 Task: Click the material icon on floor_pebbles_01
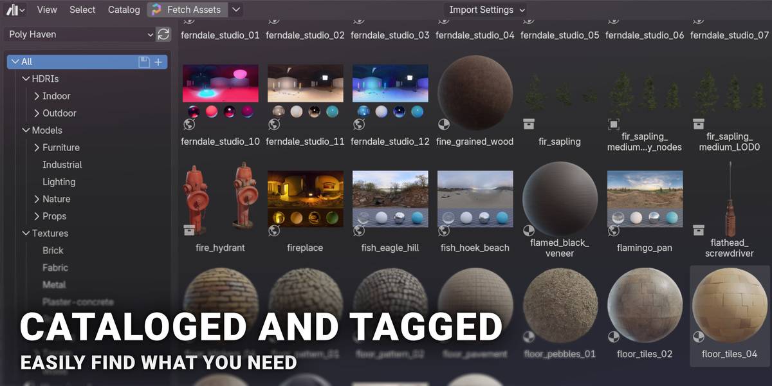coord(529,336)
